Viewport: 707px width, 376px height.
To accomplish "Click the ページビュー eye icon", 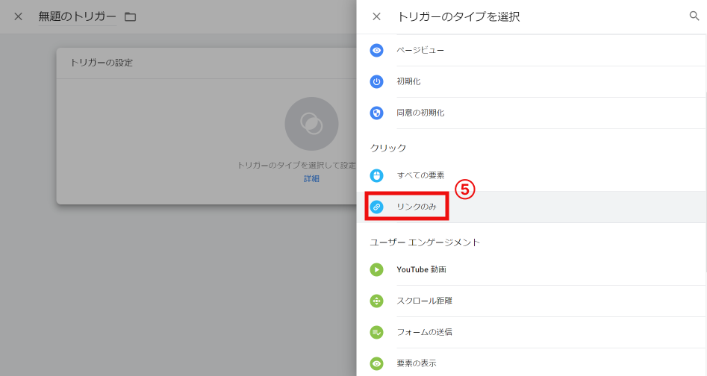I will coord(376,50).
